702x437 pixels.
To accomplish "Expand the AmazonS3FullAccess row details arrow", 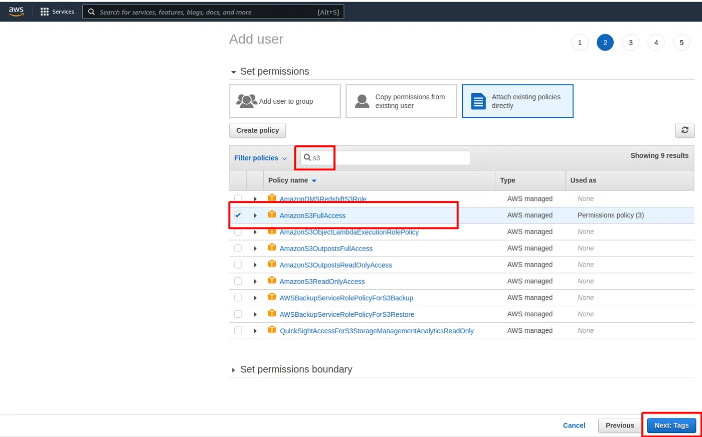I will (x=255, y=215).
